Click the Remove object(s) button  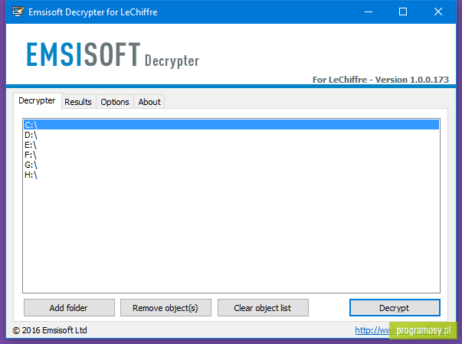[165, 308]
